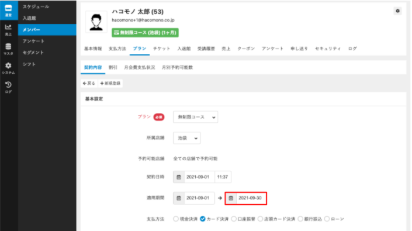Open the 運営 store icon in sidebar

coord(8,10)
